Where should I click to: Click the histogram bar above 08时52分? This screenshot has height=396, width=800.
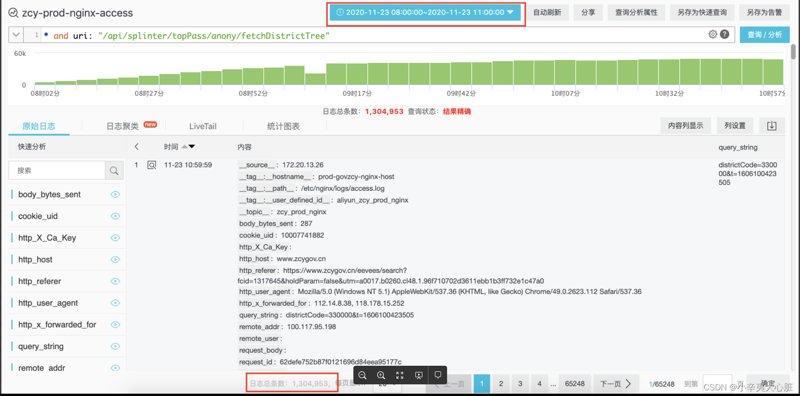[x=253, y=76]
